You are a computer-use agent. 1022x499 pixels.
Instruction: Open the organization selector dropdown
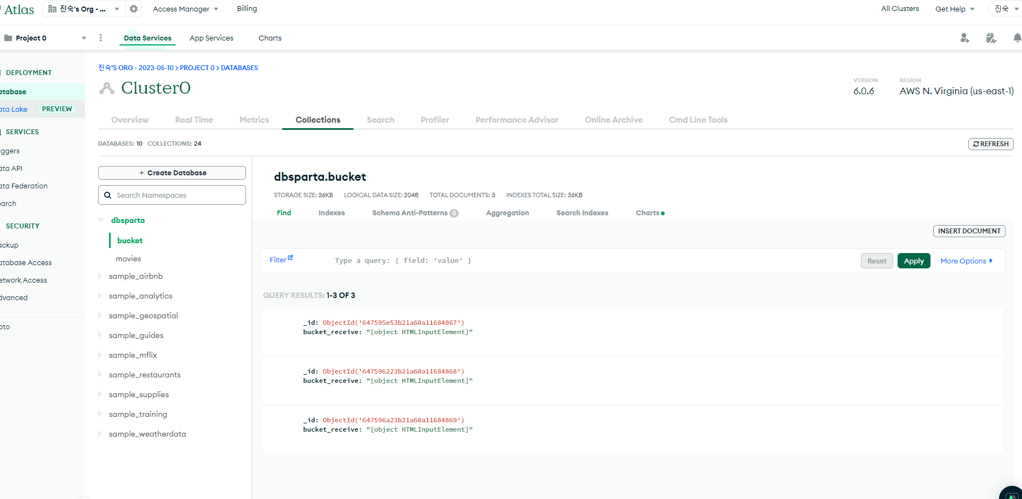pos(84,9)
